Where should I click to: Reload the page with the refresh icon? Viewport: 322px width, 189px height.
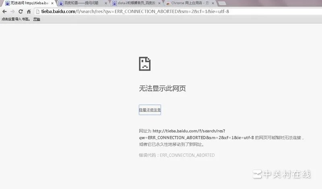(21, 12)
